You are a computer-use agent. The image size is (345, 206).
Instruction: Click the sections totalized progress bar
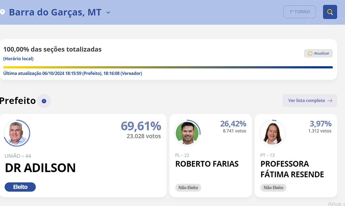coord(168,67)
